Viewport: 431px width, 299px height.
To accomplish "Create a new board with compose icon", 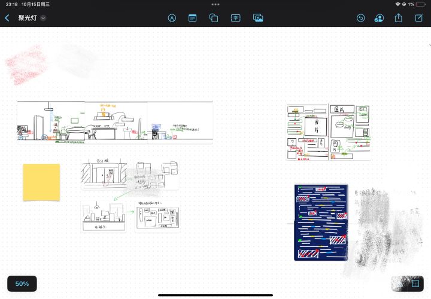I will coord(418,18).
